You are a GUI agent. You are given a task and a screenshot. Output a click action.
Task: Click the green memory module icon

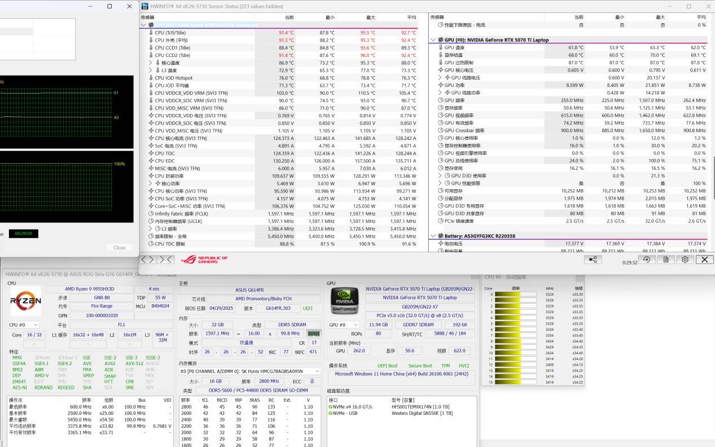314,334
